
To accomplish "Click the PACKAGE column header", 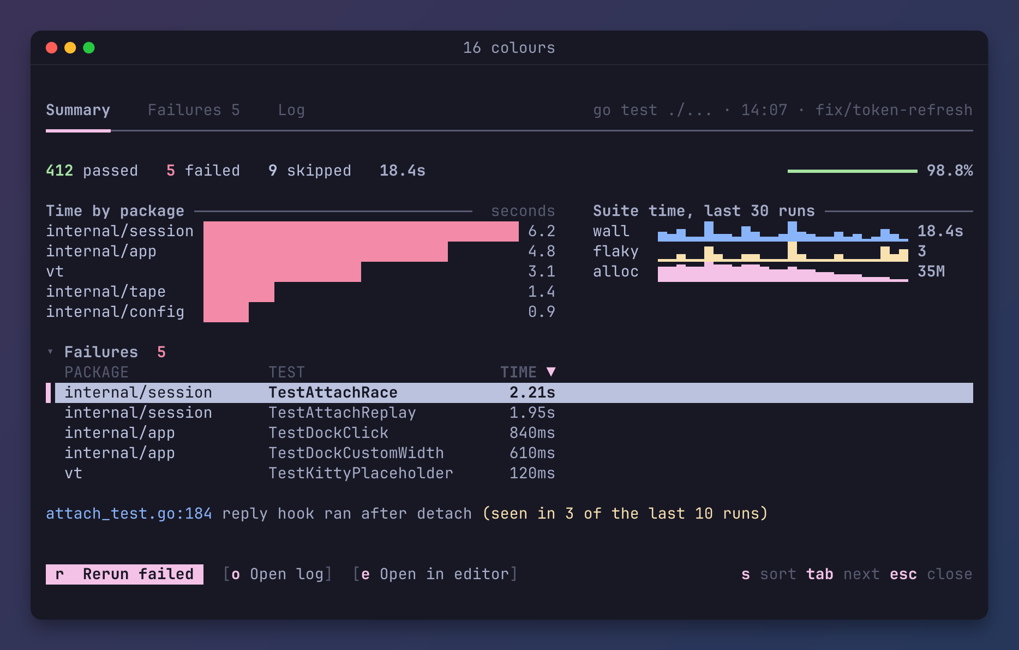I will 97,372.
